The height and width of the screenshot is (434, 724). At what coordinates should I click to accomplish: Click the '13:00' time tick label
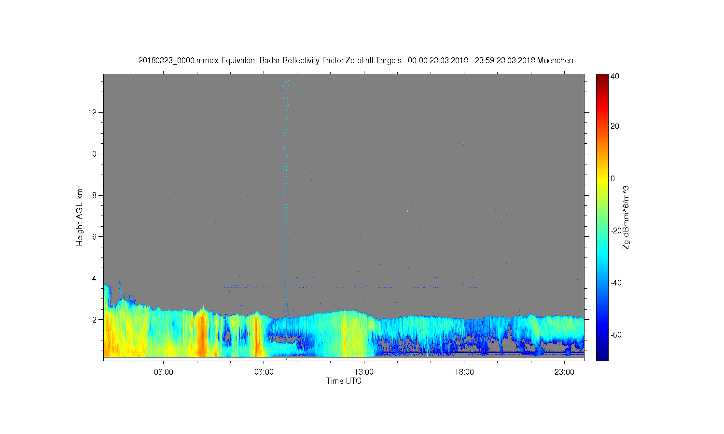tap(364, 372)
